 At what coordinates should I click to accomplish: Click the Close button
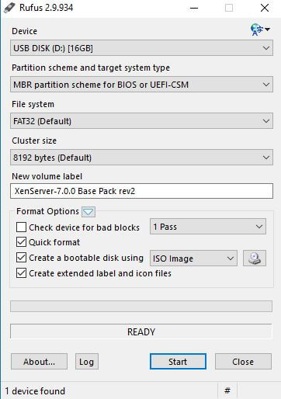243,362
